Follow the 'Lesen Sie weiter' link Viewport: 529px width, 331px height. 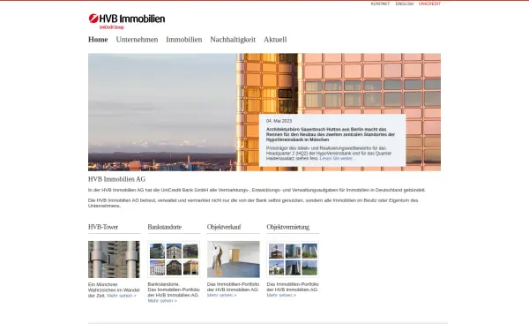[x=337, y=158]
